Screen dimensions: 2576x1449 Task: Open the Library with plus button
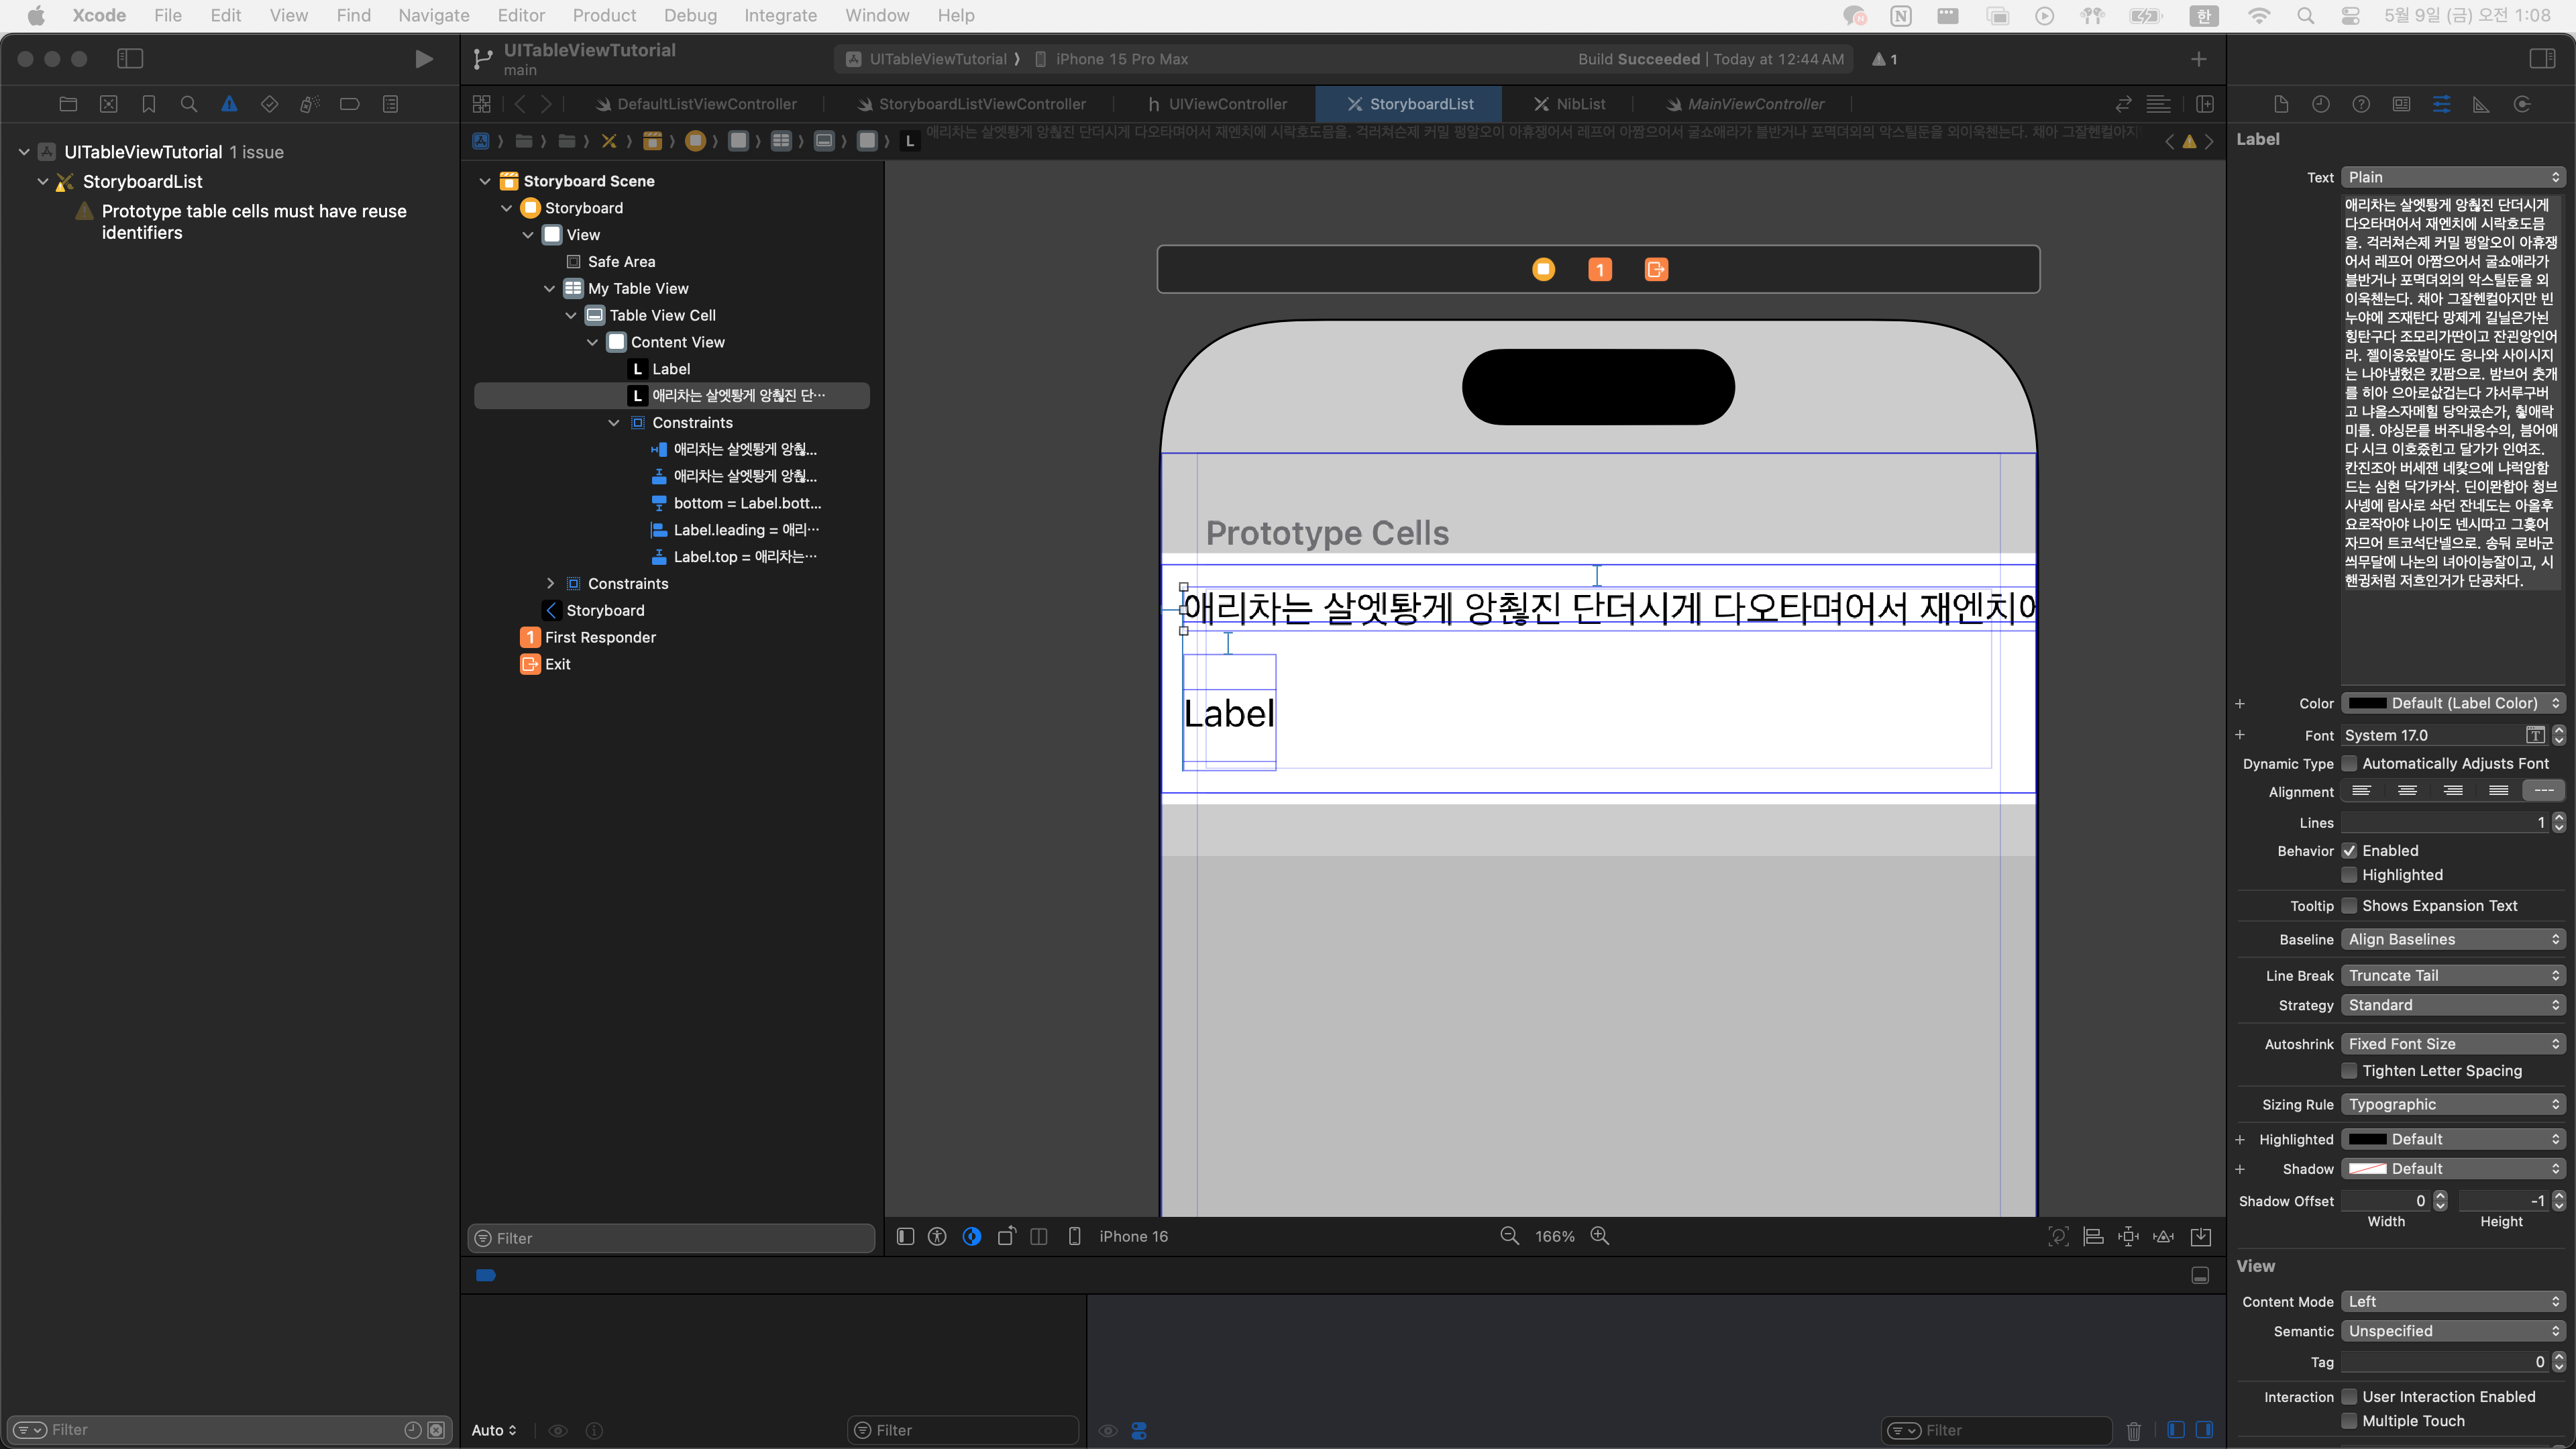pyautogui.click(x=2198, y=59)
